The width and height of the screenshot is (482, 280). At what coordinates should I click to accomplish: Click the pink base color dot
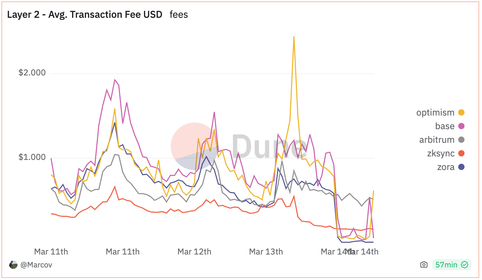pyautogui.click(x=461, y=126)
